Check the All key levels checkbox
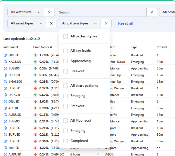Image resolution: width=175 pixels, height=156 pixels. (65, 51)
